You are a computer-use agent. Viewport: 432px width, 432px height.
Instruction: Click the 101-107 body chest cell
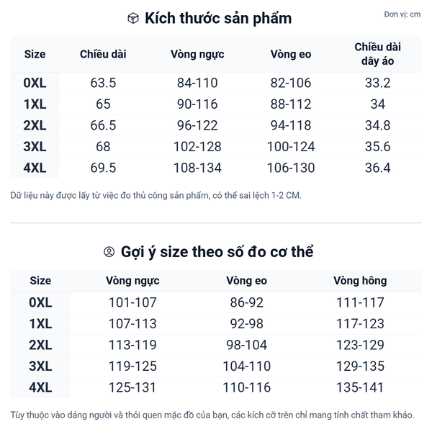[x=132, y=302]
